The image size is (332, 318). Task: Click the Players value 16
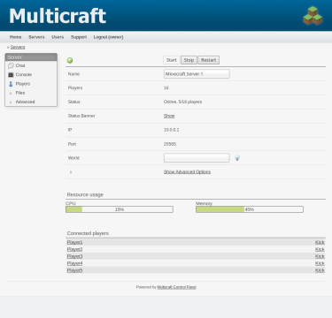pyautogui.click(x=166, y=88)
